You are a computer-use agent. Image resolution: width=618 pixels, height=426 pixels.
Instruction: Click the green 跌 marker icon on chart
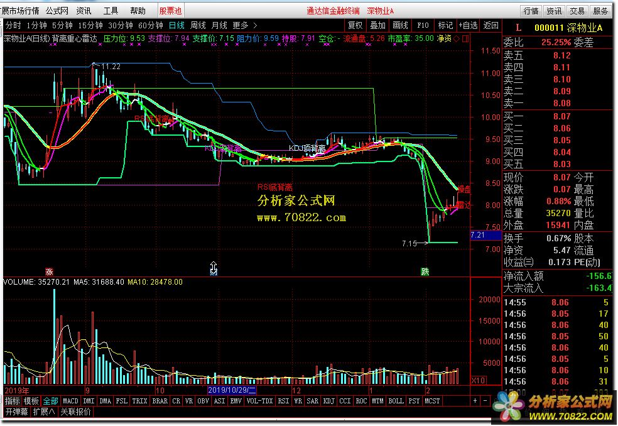pyautogui.click(x=425, y=271)
